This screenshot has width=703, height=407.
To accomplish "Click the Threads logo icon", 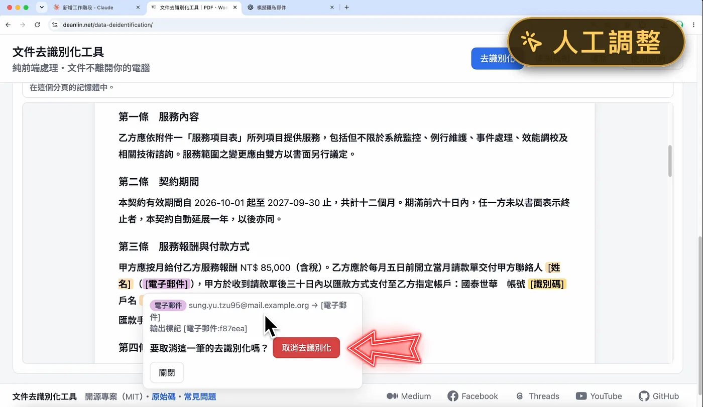I will (x=520, y=396).
